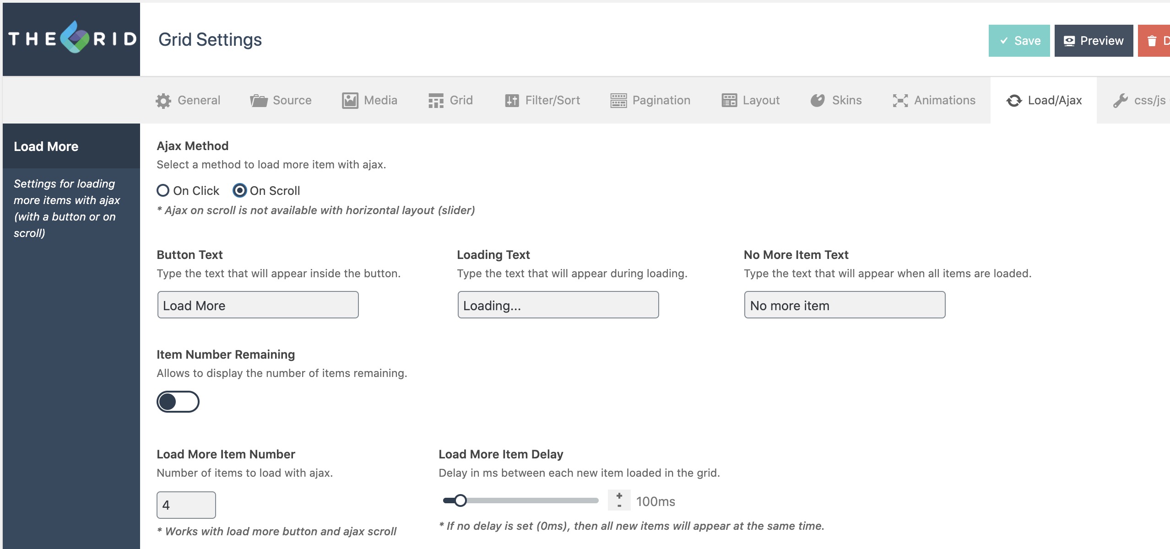Click the 100ms delay value
This screenshot has width=1170, height=549.
pos(655,501)
